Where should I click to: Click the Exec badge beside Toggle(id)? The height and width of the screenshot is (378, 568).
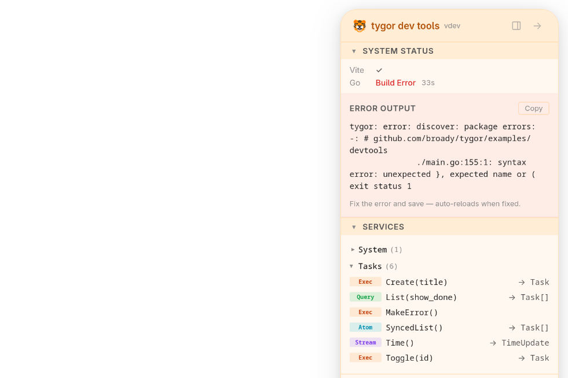pyautogui.click(x=365, y=357)
